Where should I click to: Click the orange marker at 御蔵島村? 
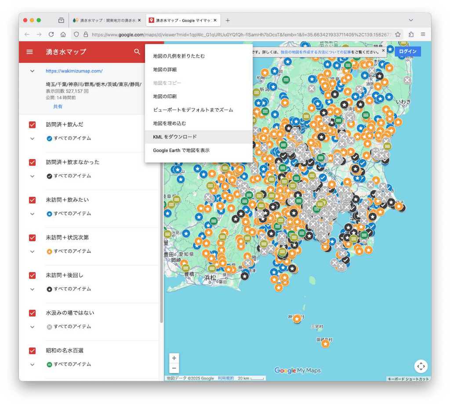(x=325, y=343)
